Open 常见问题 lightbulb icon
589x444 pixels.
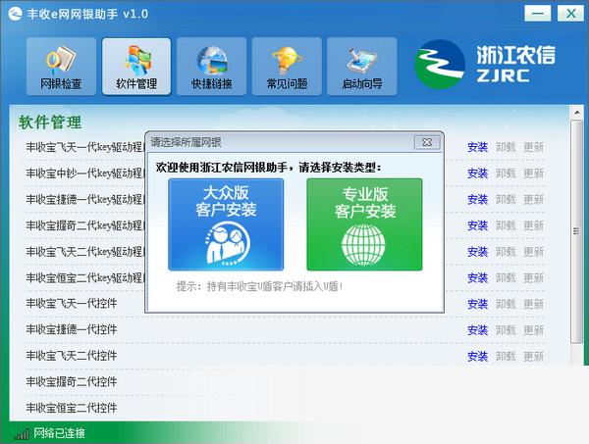tap(287, 67)
